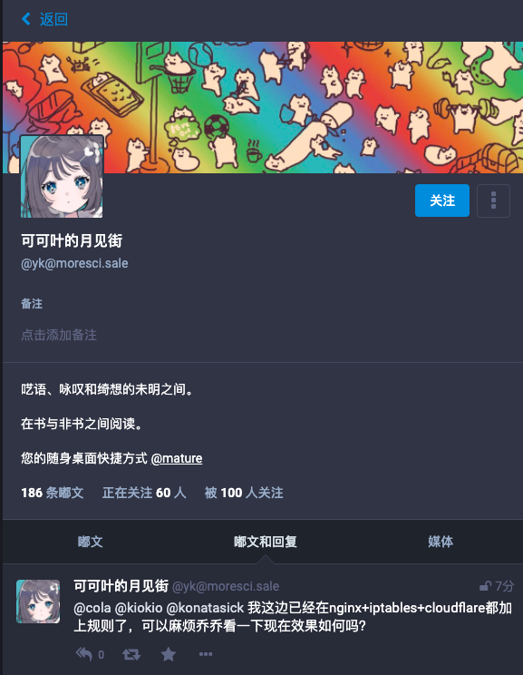Image resolution: width=523 pixels, height=675 pixels.
Task: Reply to the post with reply arrow
Action: pyautogui.click(x=84, y=654)
